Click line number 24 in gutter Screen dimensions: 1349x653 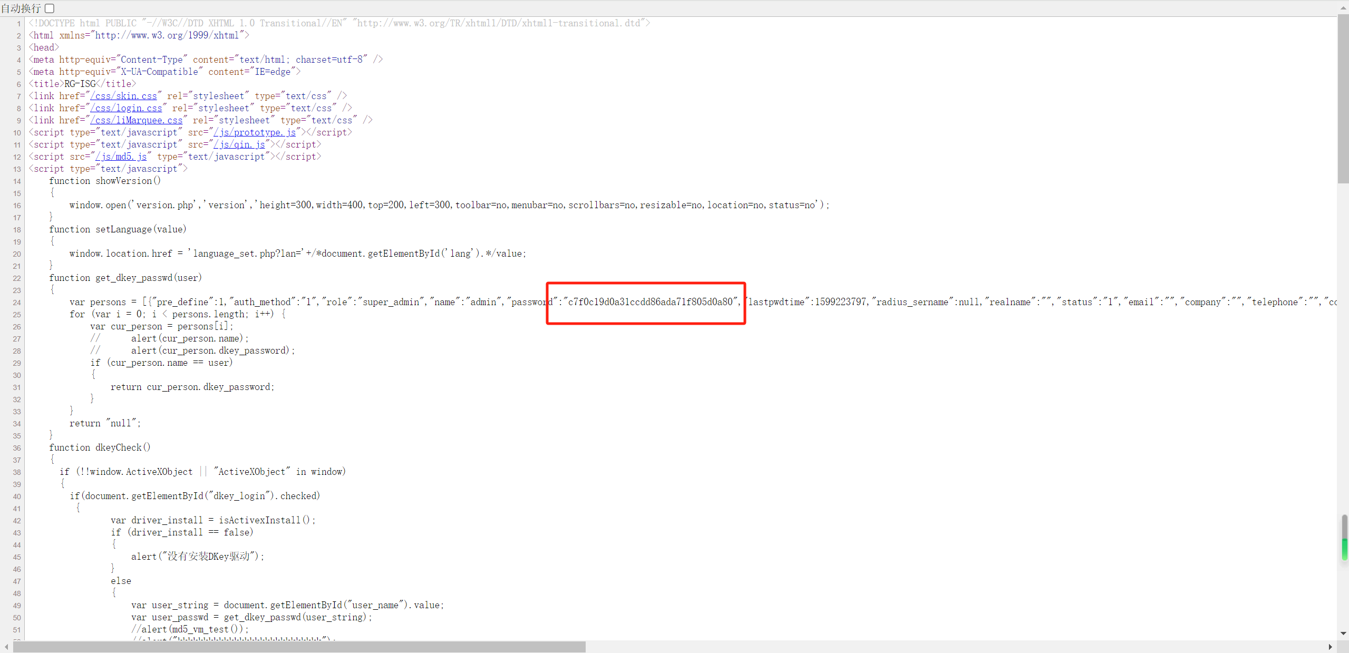pos(17,303)
